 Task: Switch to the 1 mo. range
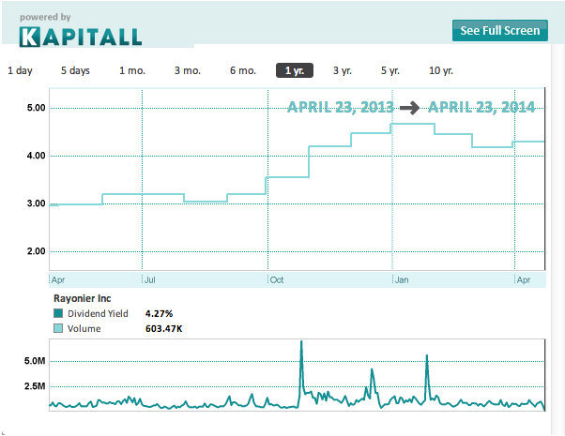coord(132,70)
